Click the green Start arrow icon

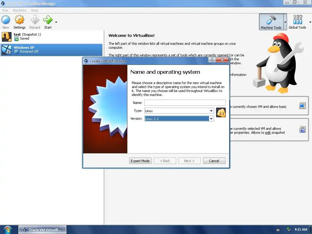48,20
